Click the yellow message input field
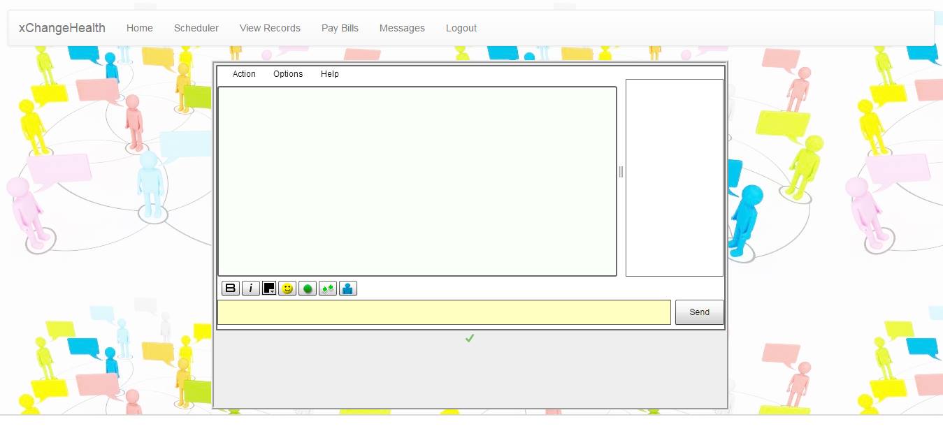 pos(444,312)
